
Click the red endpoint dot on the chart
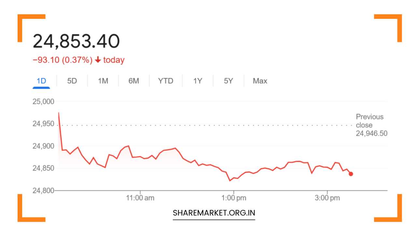coord(350,174)
